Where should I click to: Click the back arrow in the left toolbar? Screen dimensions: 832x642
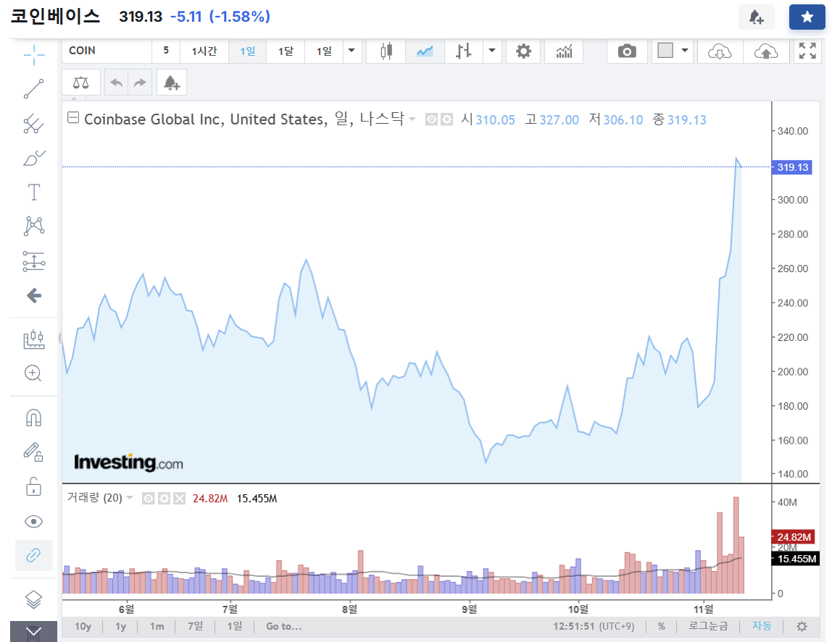(34, 295)
